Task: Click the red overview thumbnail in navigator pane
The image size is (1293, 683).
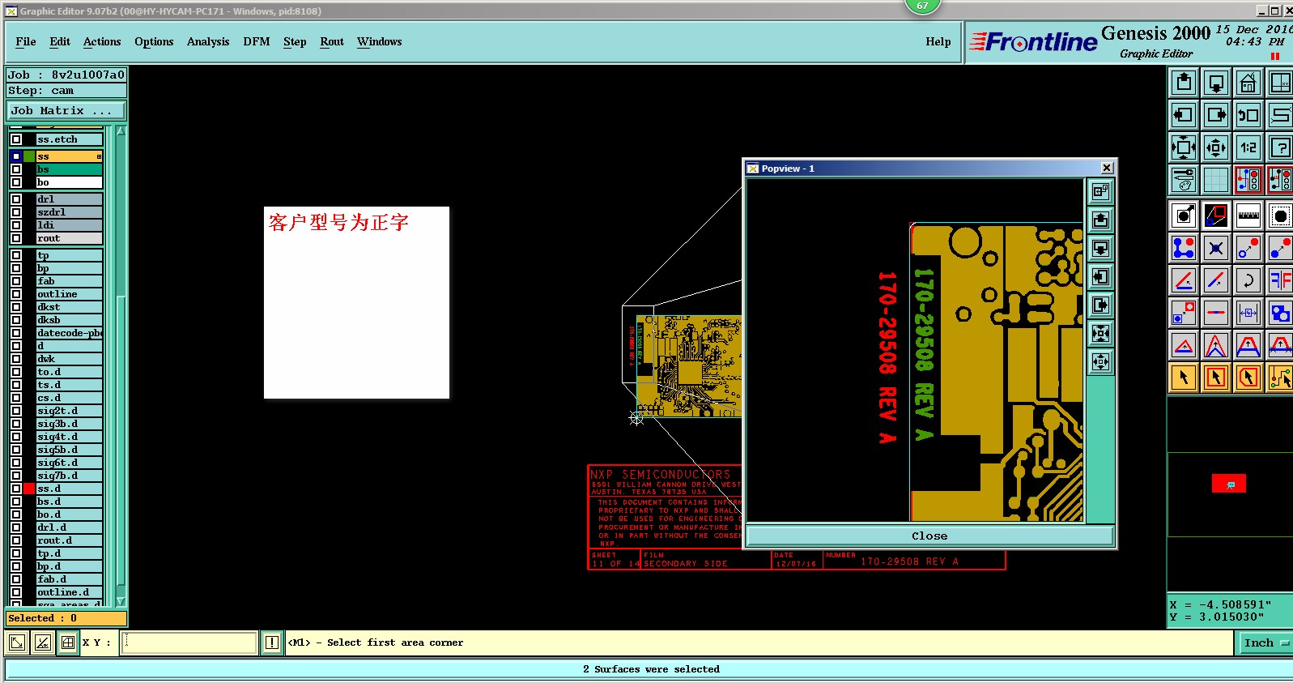Action: coord(1228,484)
